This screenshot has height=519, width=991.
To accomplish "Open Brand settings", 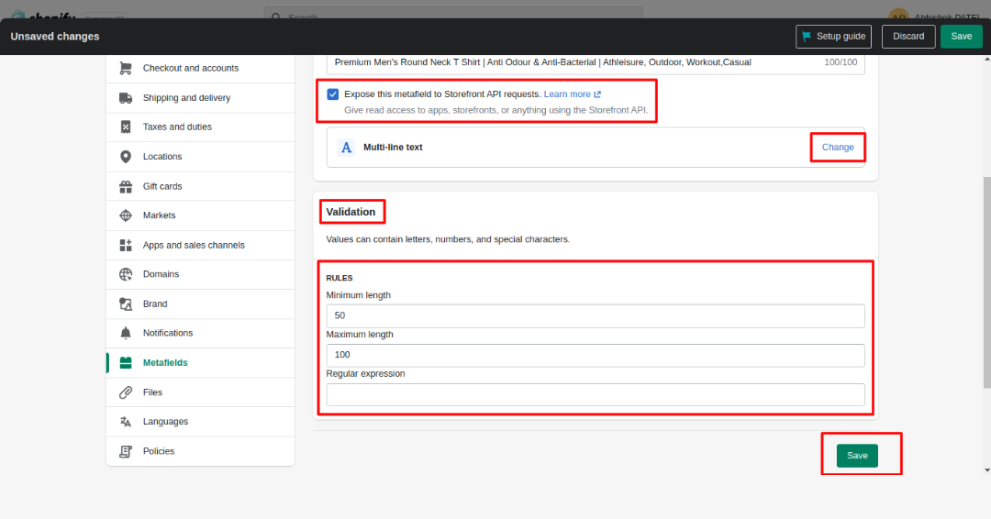I will pos(200,304).
